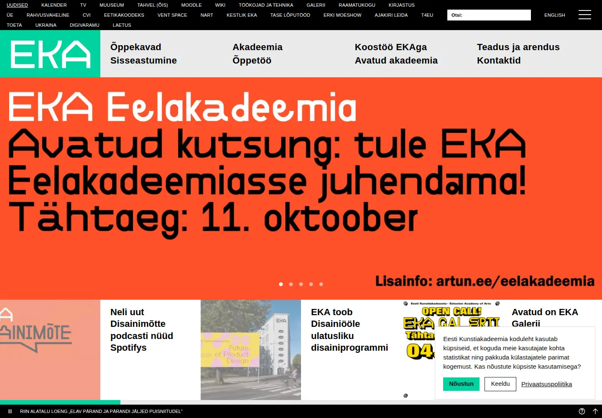The image size is (602, 418).
Task: Read EKA toob Disainiööle article
Action: pyautogui.click(x=349, y=330)
